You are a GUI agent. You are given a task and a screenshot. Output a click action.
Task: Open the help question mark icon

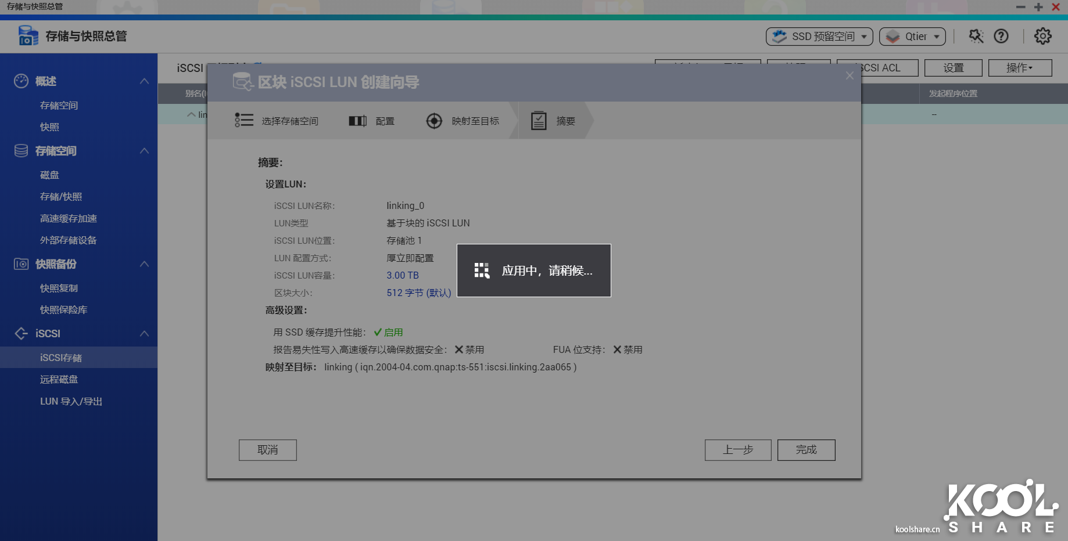click(1001, 36)
